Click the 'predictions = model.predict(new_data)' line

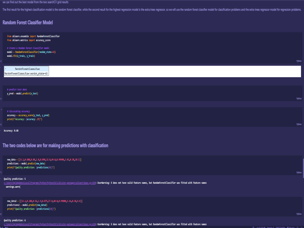click(x=26, y=164)
